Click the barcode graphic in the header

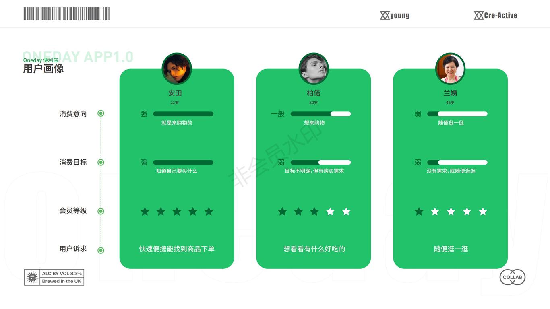66,14
